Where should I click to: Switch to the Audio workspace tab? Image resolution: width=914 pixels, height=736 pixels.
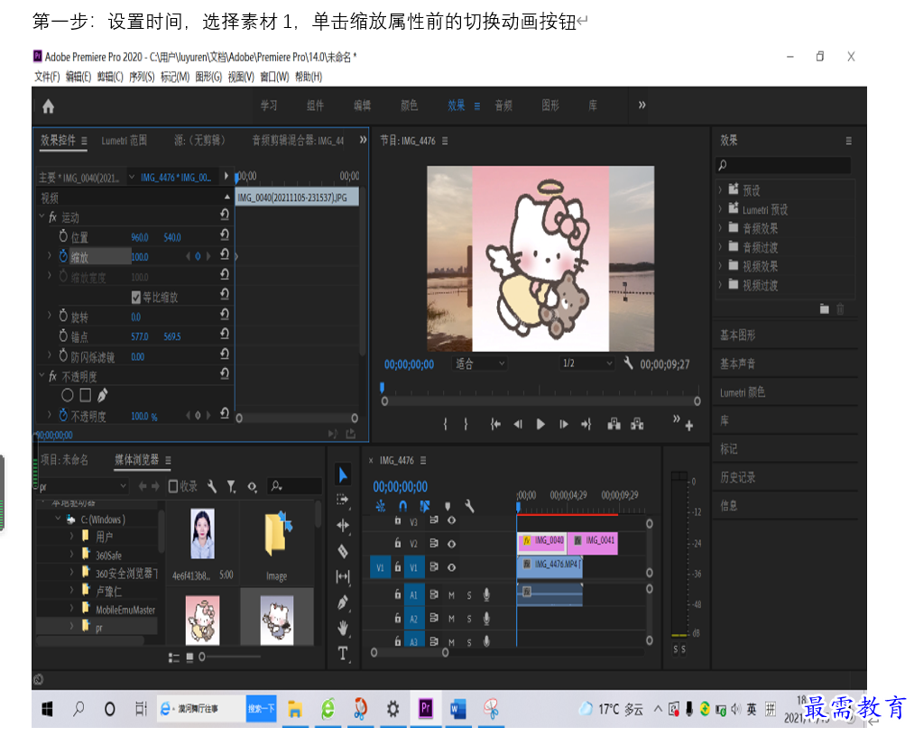[503, 106]
